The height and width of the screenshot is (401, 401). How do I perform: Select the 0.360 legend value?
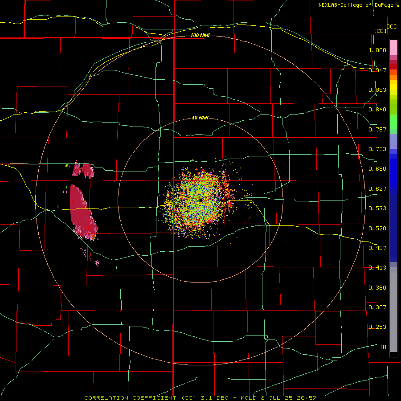[x=377, y=288]
